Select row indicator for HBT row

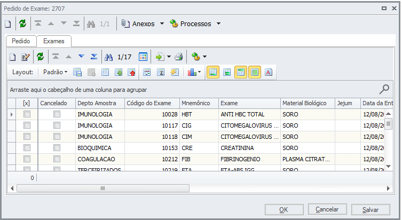pyautogui.click(x=12, y=114)
